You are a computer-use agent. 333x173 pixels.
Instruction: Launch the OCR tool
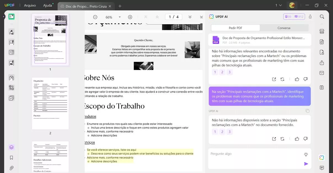[322, 31]
